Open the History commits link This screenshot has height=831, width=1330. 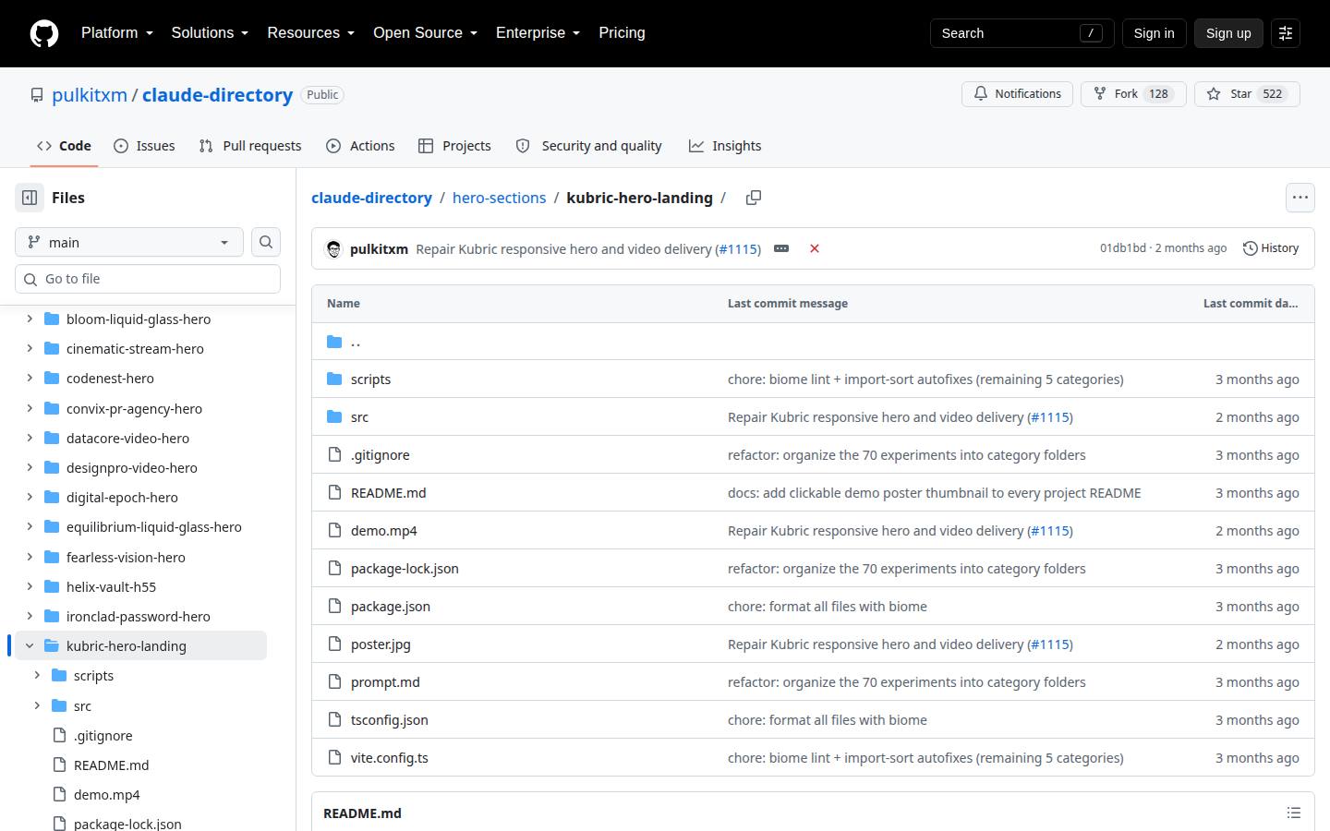[1271, 248]
